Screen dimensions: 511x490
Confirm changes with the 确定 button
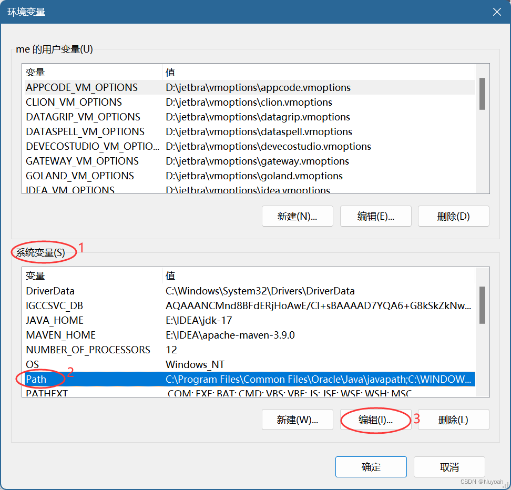(x=371, y=466)
